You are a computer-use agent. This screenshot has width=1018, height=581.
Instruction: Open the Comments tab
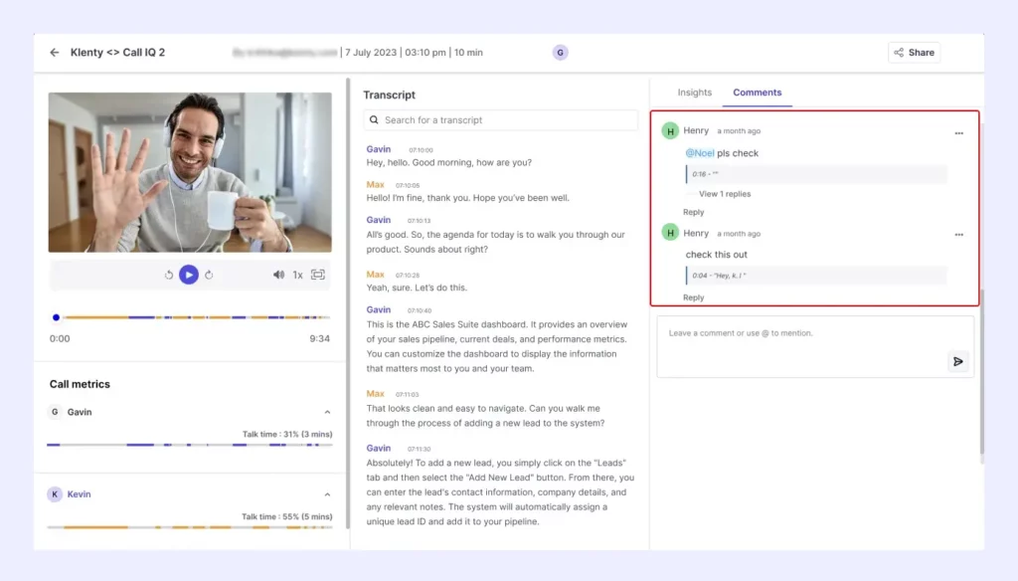click(x=757, y=92)
